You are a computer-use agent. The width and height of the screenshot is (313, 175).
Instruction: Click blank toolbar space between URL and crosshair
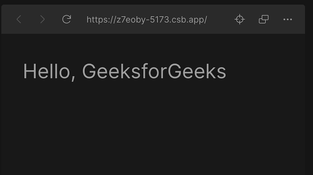coord(221,19)
